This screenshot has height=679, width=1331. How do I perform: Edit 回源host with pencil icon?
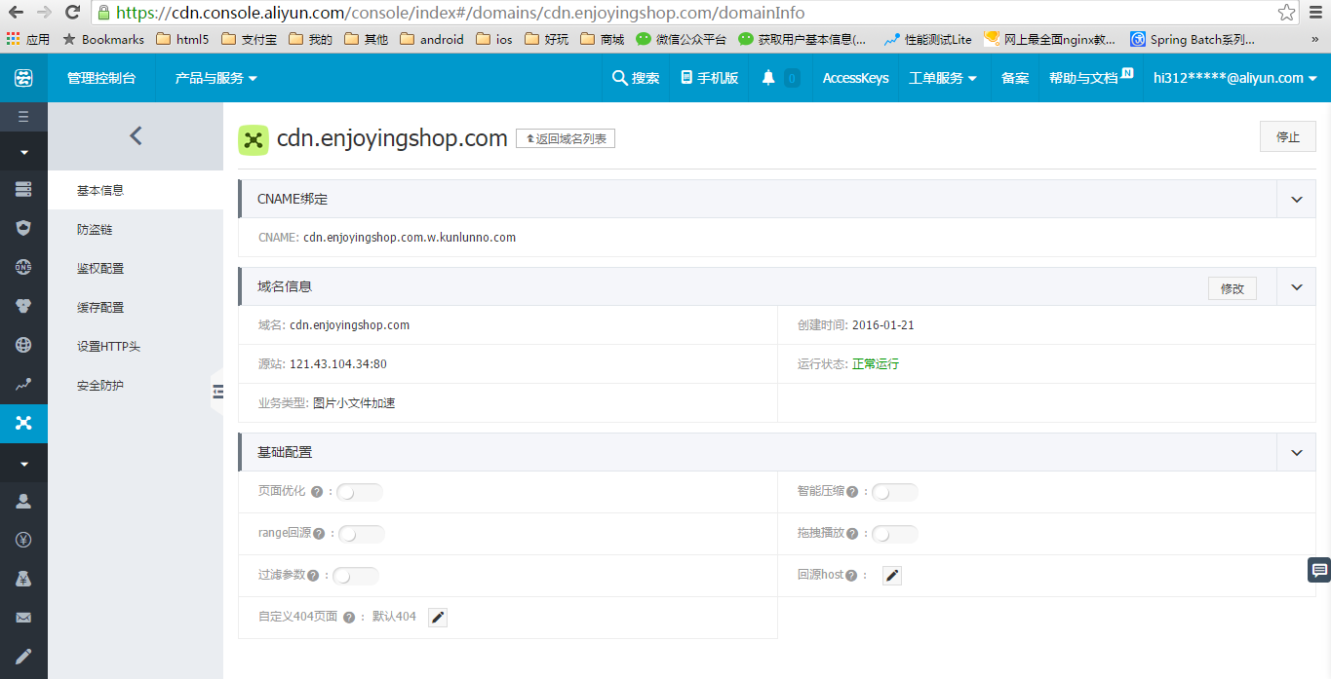[x=892, y=576]
